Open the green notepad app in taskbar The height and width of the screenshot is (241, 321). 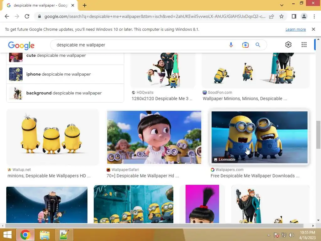click(64, 235)
